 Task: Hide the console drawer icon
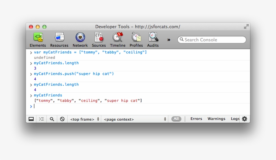click(41, 119)
